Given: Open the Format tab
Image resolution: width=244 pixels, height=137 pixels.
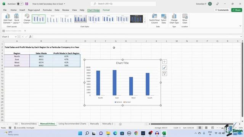Looking at the screenshot, I should pos(106,10).
